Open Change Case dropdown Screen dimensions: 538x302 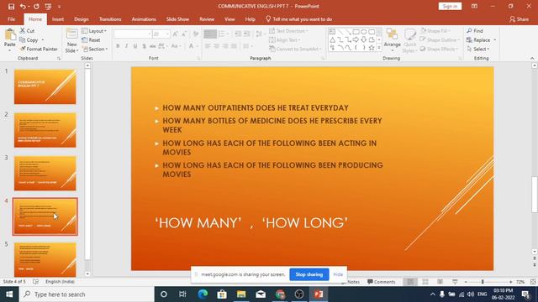click(x=176, y=46)
